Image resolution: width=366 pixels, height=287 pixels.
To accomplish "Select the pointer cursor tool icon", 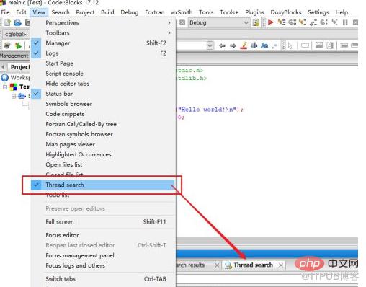I will pyautogui.click(x=290, y=45).
